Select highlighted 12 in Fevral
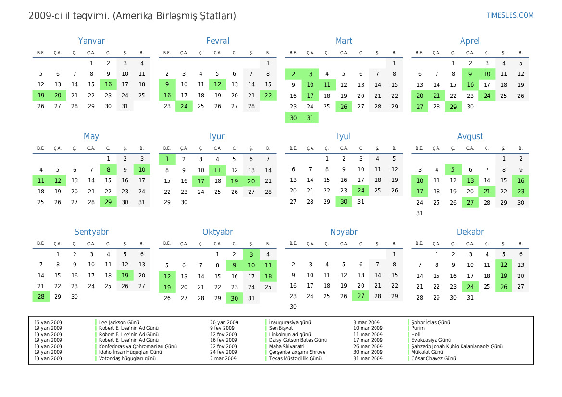 click(217, 84)
